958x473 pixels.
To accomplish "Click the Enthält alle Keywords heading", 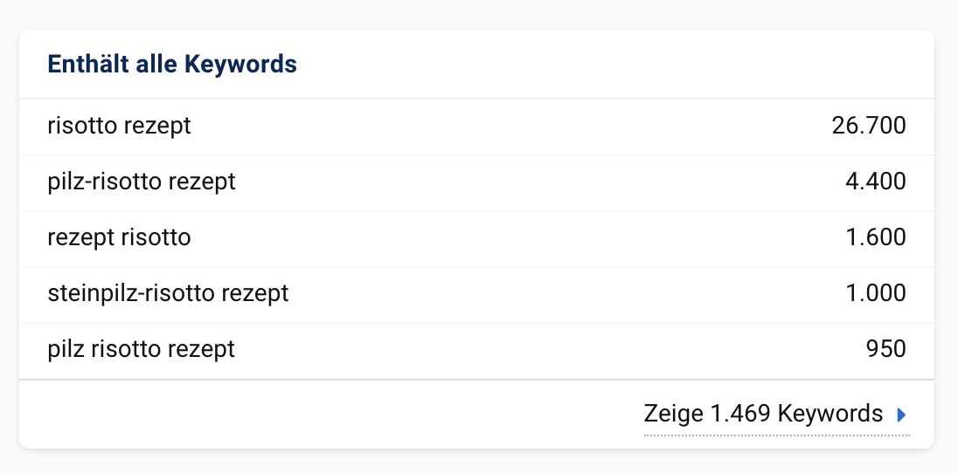I will [172, 64].
